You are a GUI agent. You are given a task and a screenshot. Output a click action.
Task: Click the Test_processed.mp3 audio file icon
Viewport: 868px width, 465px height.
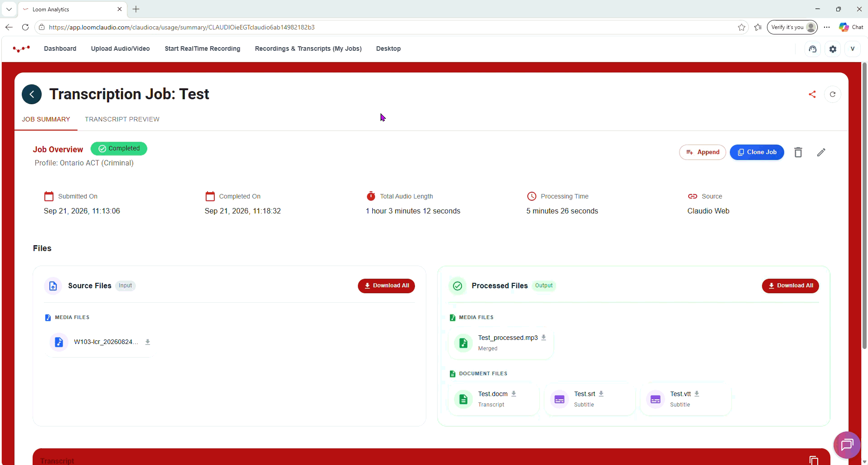(463, 343)
